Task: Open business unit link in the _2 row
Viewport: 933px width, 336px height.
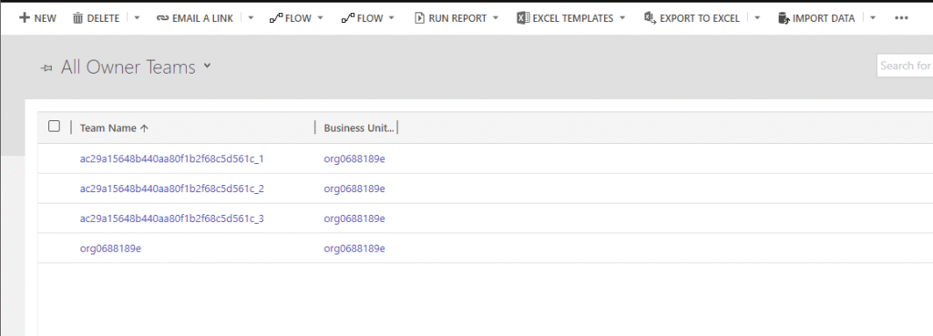Action: point(354,188)
